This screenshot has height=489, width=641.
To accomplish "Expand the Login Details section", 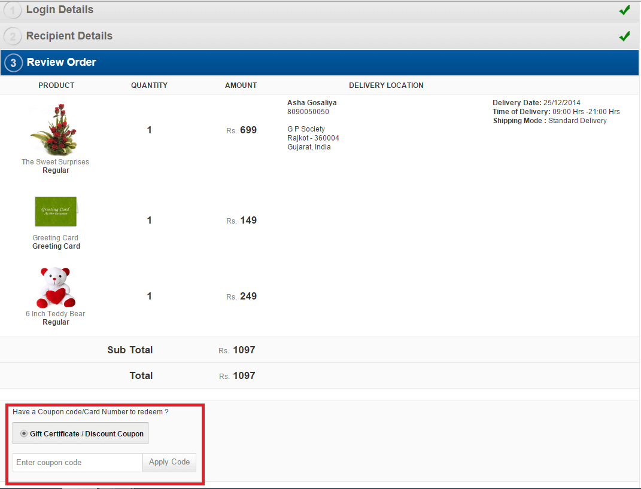I will click(x=59, y=10).
